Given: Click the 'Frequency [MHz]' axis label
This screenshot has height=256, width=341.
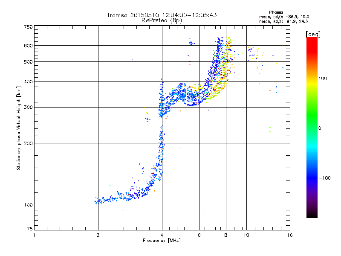Looking at the screenshot, I should click(x=162, y=241).
